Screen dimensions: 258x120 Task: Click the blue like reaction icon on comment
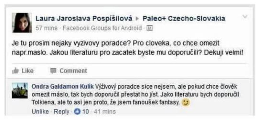point(77,112)
